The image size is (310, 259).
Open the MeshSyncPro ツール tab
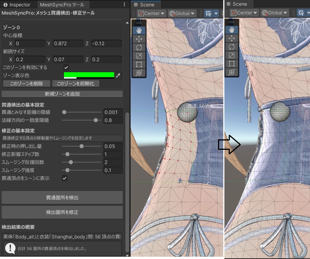point(63,5)
